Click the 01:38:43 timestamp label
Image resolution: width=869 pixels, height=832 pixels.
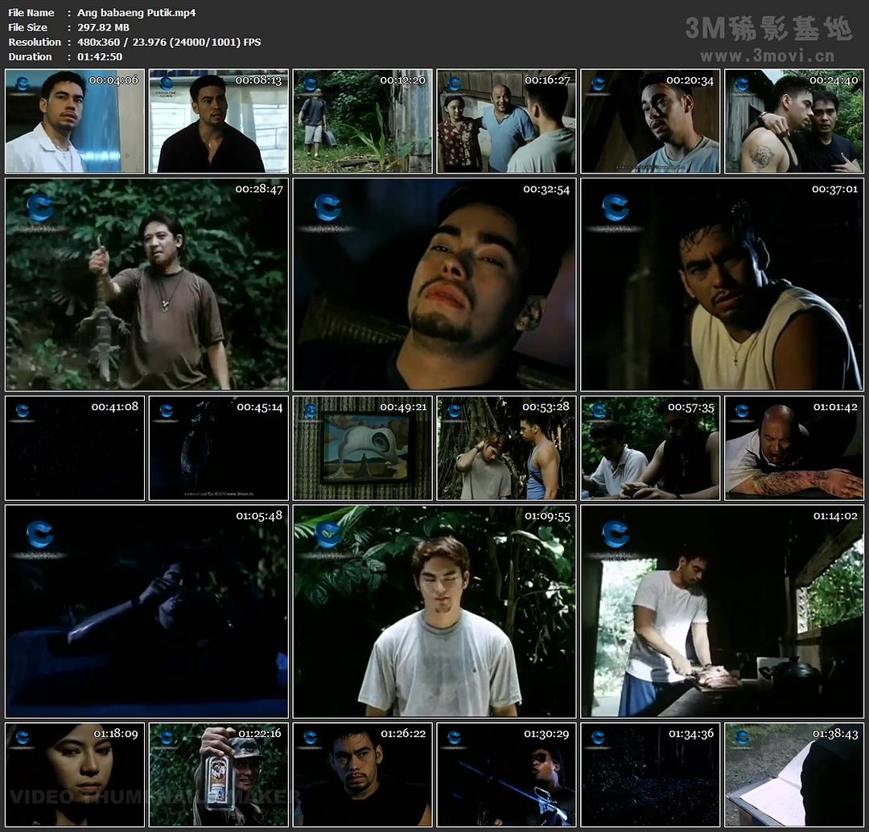coord(835,734)
